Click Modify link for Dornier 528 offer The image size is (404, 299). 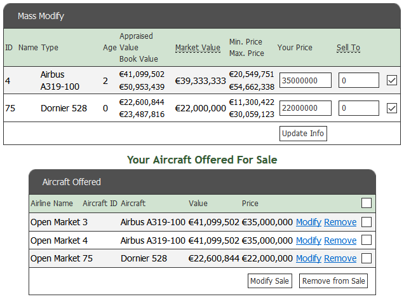(309, 258)
